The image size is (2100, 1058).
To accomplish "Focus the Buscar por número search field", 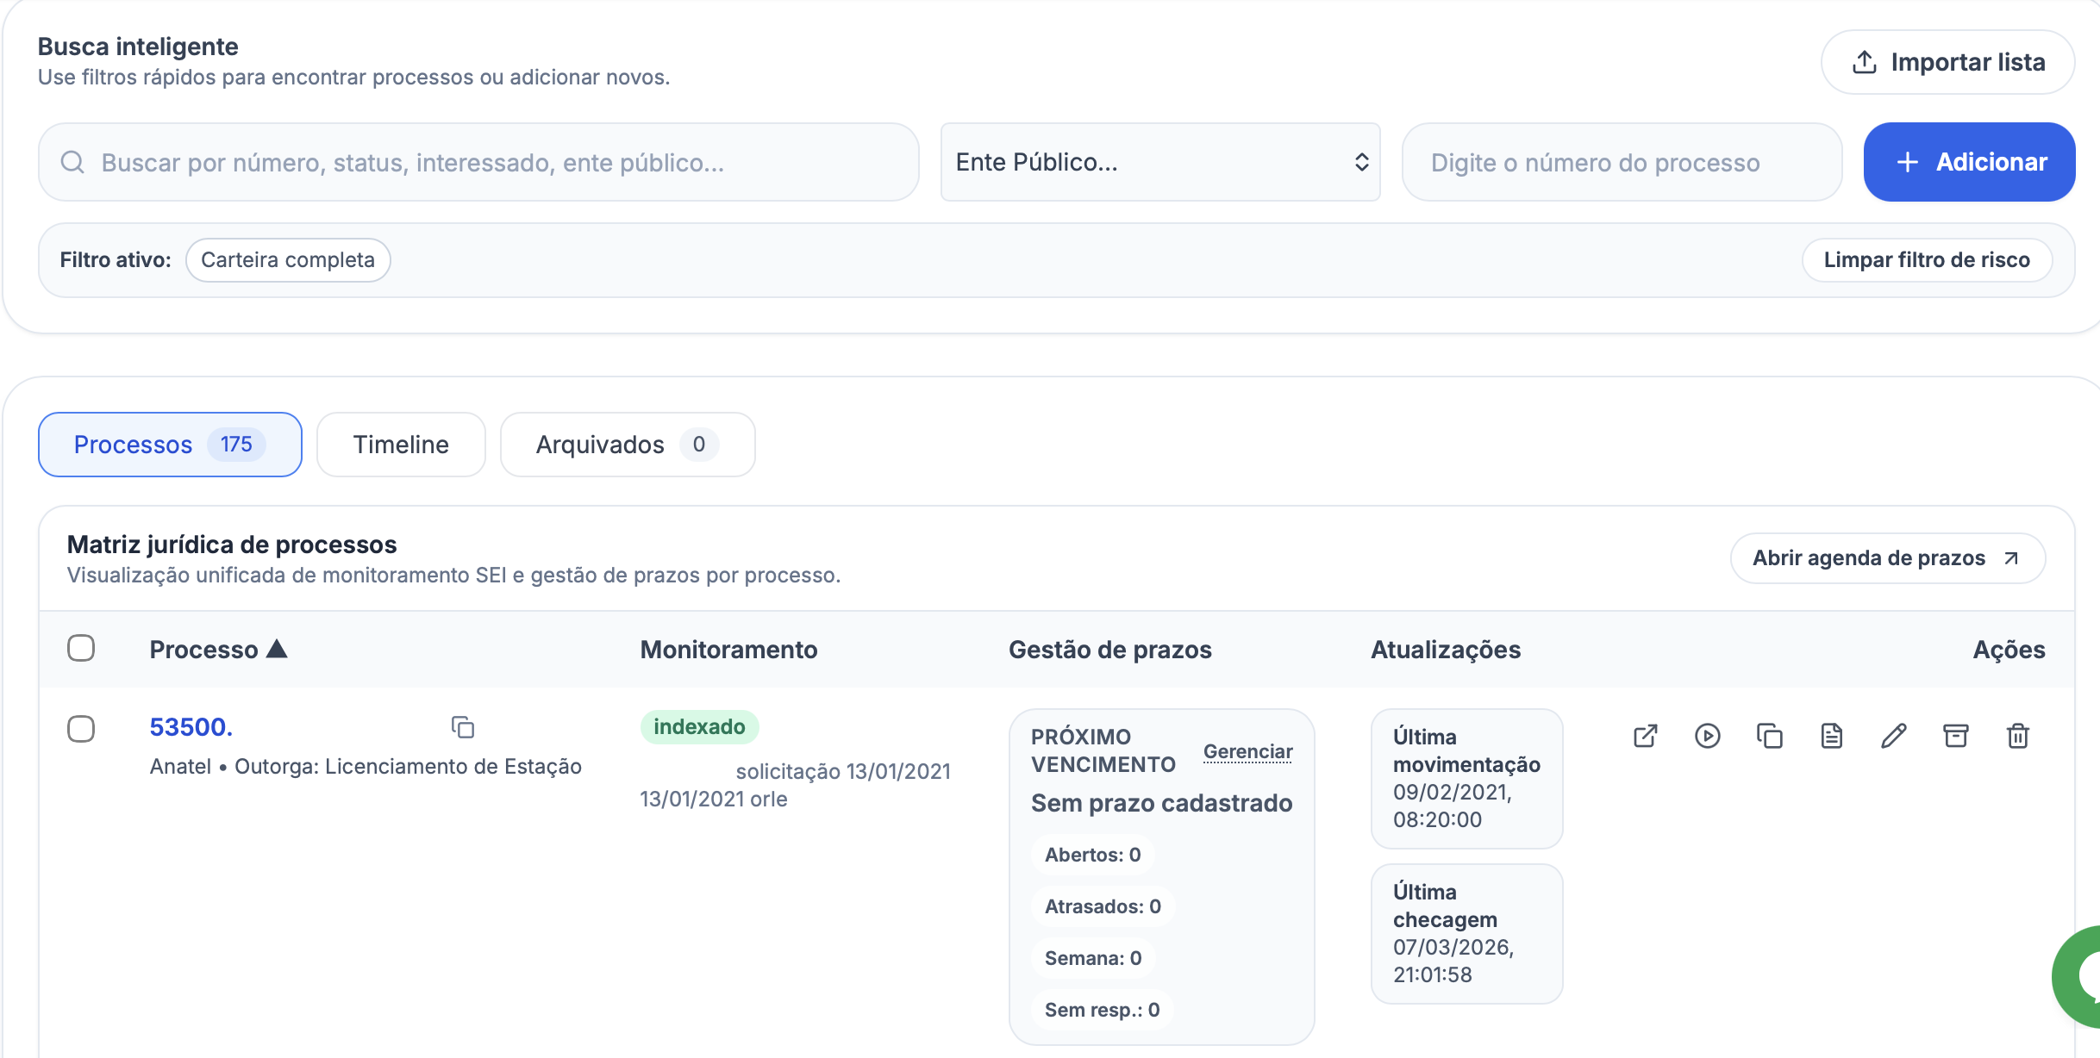I will (478, 162).
